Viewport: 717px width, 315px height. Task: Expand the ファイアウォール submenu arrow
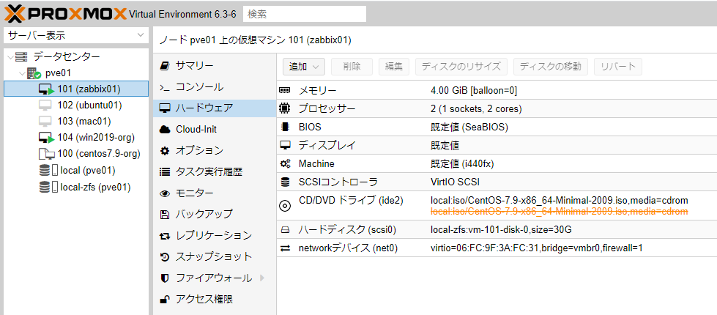tap(262, 278)
